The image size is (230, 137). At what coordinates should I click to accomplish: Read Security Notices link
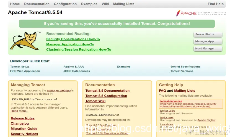[x=24, y=134]
